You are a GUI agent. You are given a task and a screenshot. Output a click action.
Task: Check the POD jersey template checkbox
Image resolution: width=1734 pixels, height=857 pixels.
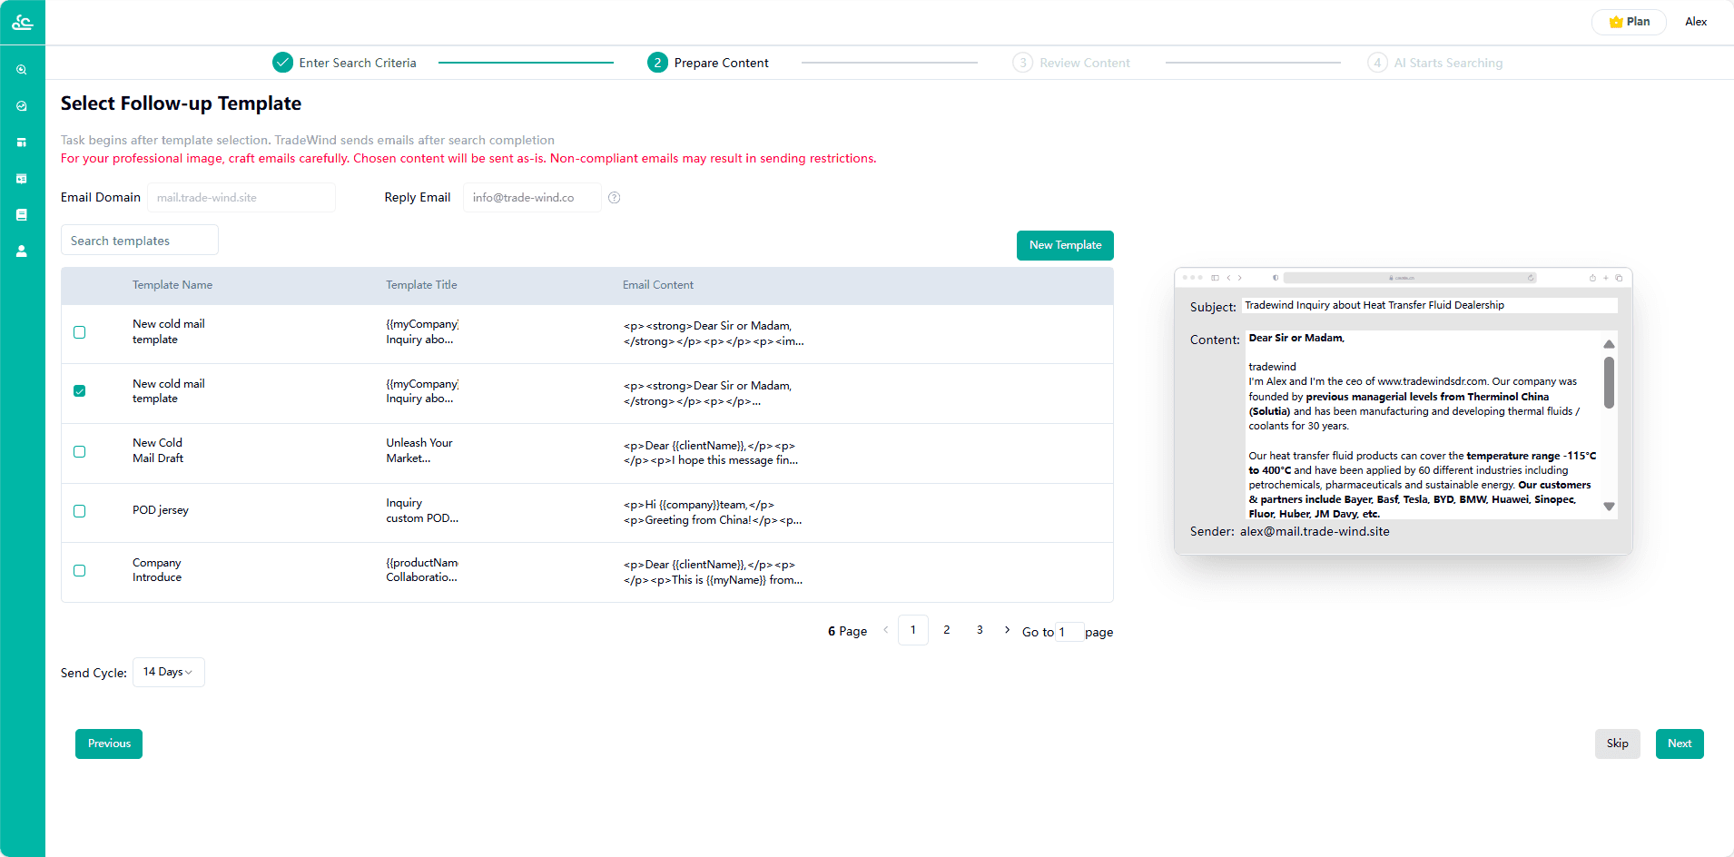[x=80, y=511]
